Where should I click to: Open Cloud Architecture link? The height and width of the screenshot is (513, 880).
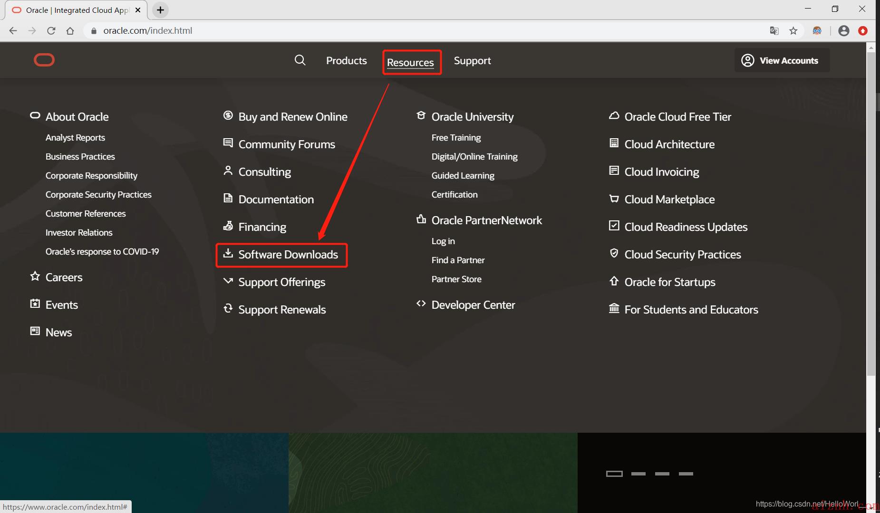pos(669,144)
